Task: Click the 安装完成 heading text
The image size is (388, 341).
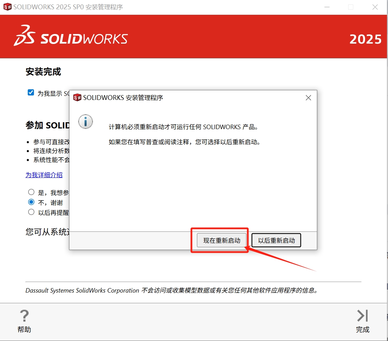Action: point(43,72)
